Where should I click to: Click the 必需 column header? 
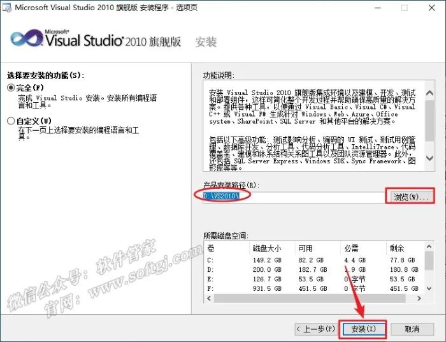point(364,248)
